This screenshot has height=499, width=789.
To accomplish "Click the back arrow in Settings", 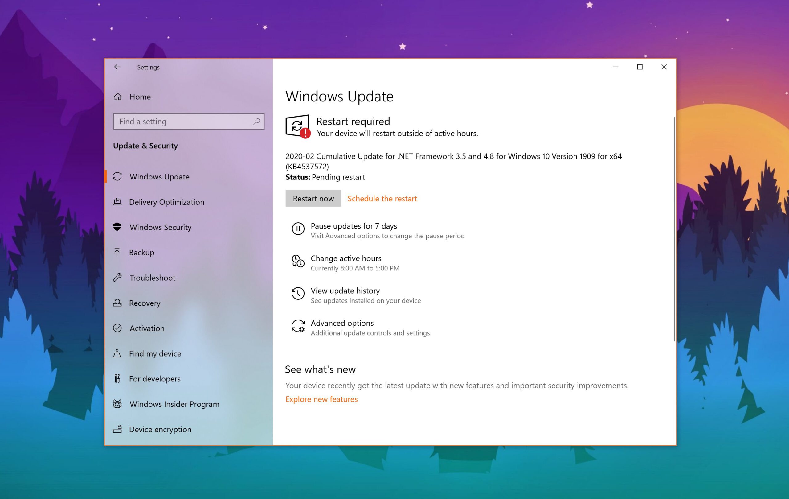I will pyautogui.click(x=117, y=67).
